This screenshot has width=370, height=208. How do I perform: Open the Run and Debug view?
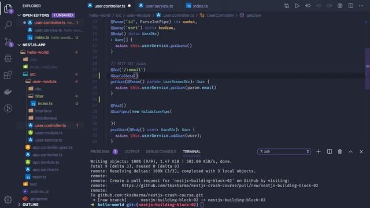(8, 58)
